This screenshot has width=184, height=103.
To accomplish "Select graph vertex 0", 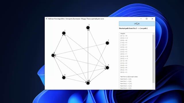I will 53,55.
